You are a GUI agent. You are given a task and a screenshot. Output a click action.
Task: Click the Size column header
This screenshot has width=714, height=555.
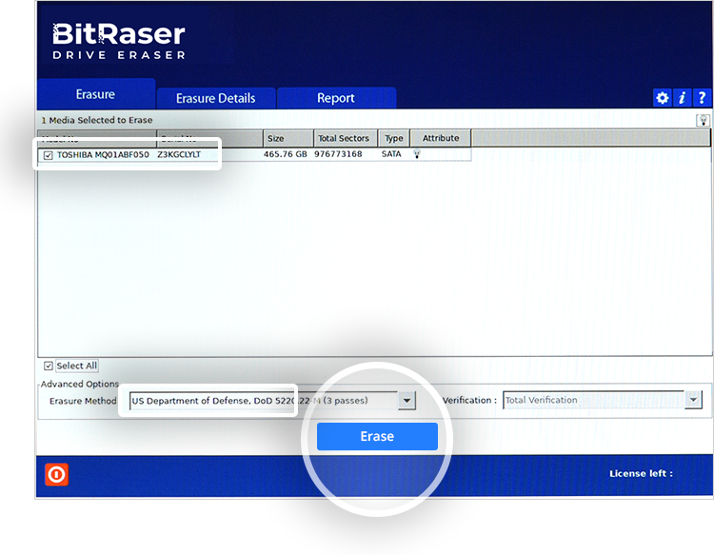(288, 138)
